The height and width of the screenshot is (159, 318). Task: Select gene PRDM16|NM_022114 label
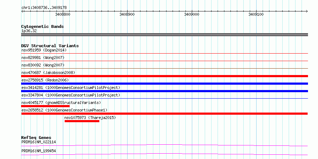[x=39, y=142]
